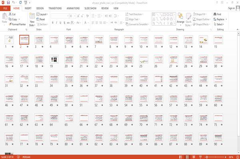Click the Replace button
The width and height of the screenshot is (240, 159).
[219, 19]
